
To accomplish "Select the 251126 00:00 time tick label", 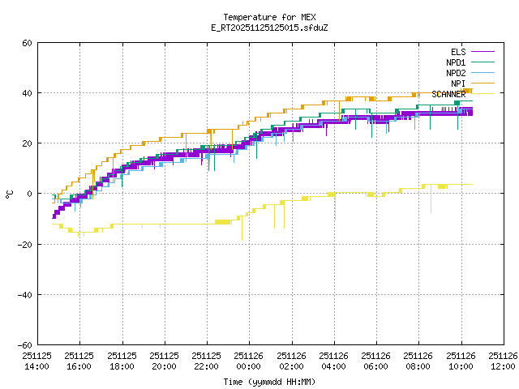I will click(249, 361).
